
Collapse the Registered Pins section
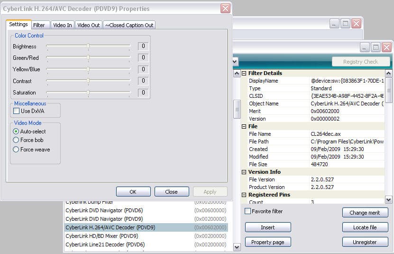pos(244,195)
